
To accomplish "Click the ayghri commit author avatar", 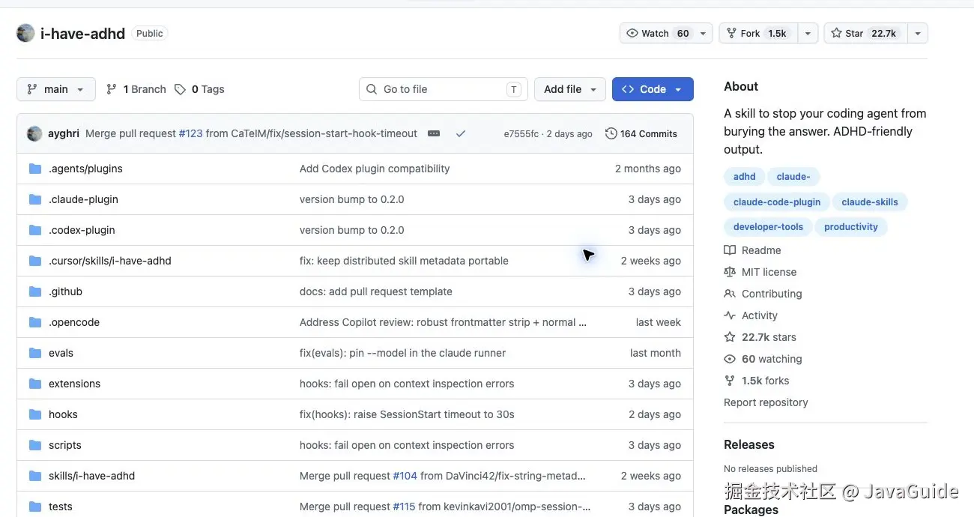I will (34, 133).
